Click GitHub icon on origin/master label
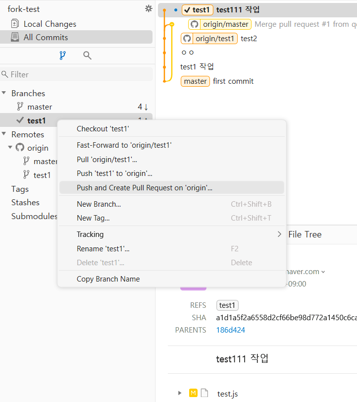357x402 pixels. tap(195, 24)
